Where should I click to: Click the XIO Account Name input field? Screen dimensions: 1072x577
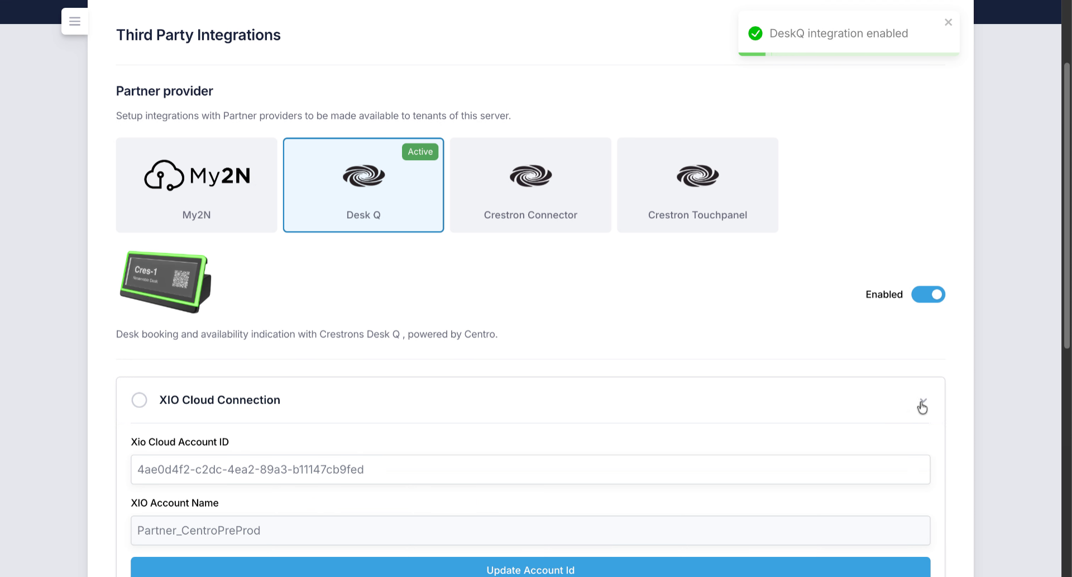[x=529, y=530]
